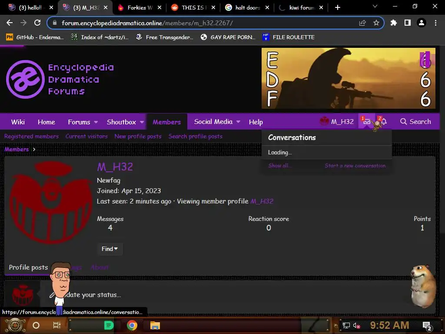Open the FILE ROULETTE bookmark
The image size is (445, 334).
(x=289, y=37)
